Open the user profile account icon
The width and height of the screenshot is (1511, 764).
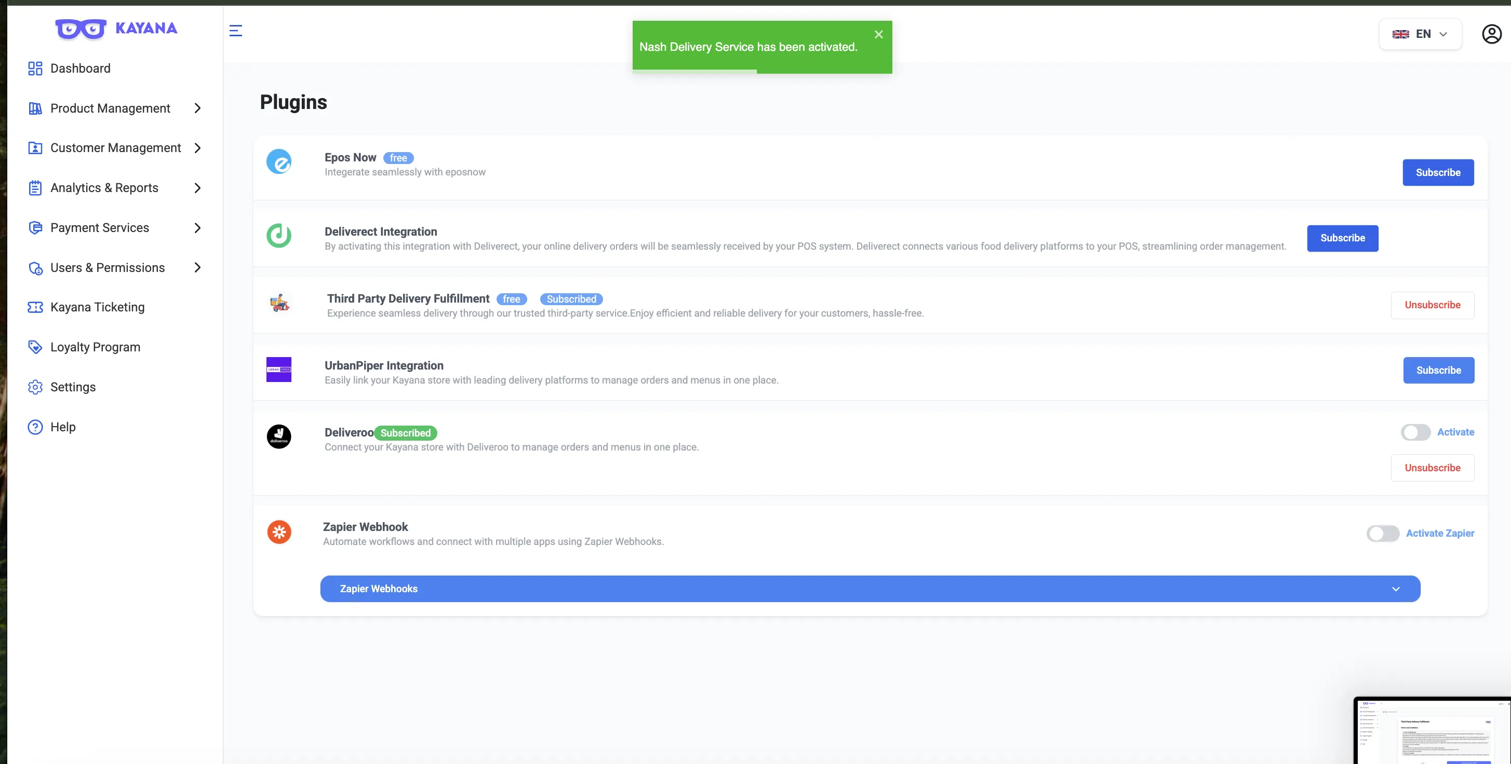(1492, 34)
